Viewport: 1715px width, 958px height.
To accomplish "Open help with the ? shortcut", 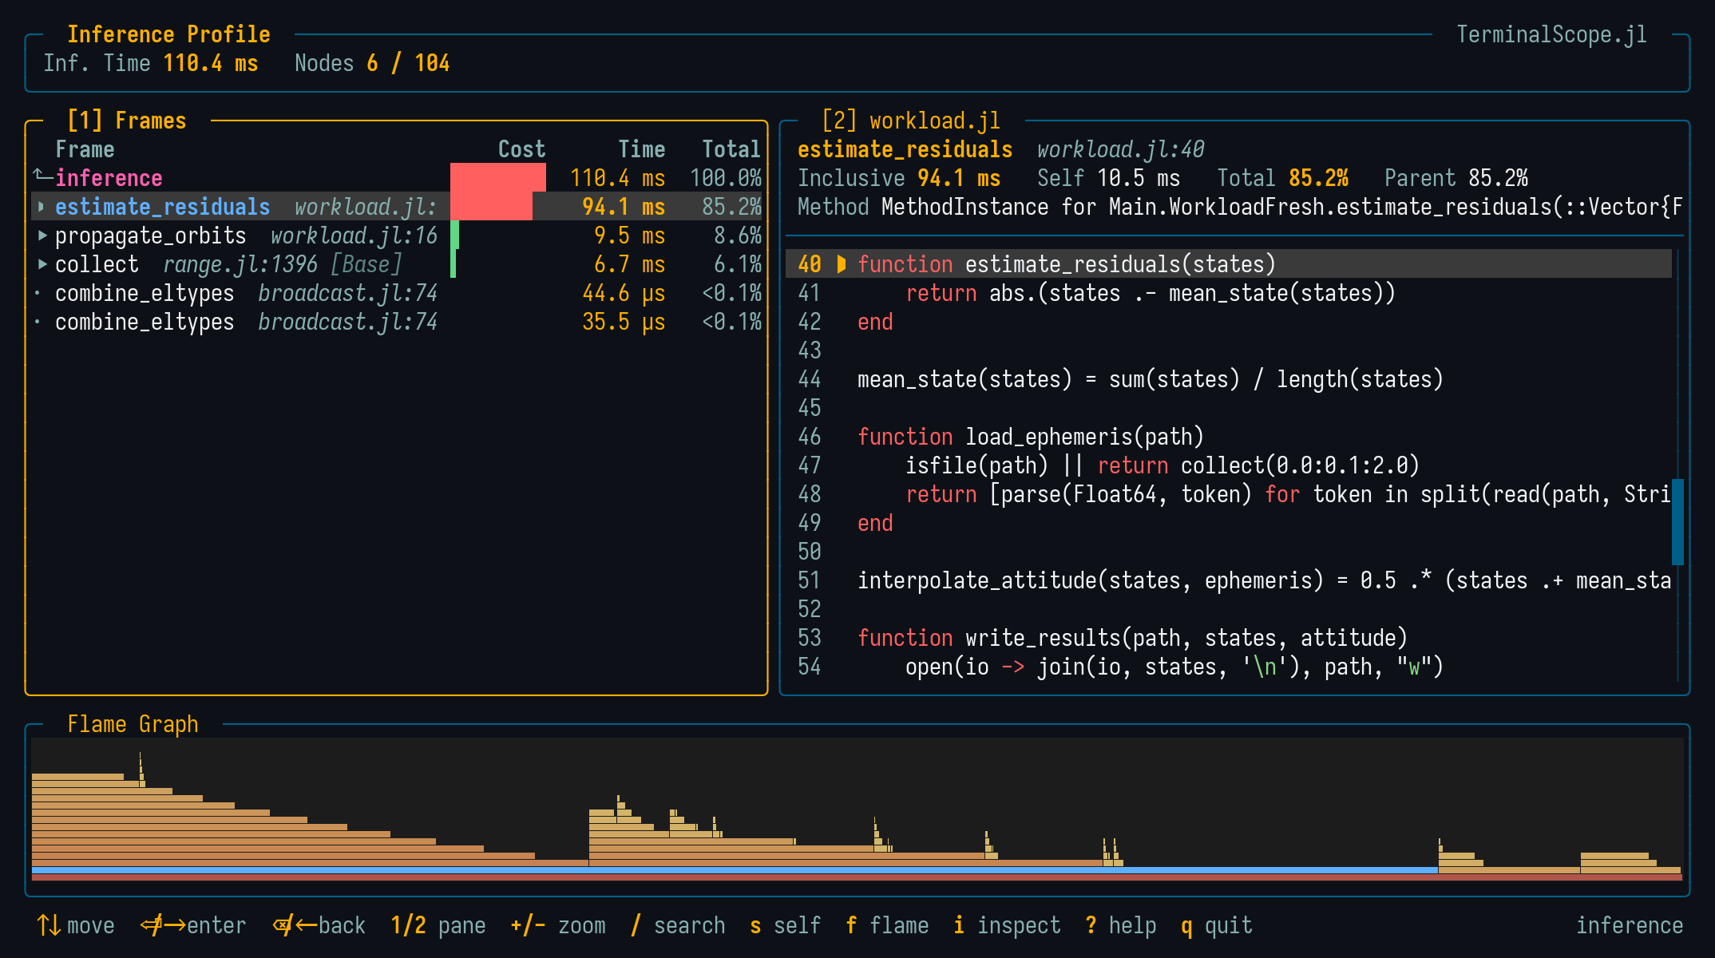I will point(1121,925).
